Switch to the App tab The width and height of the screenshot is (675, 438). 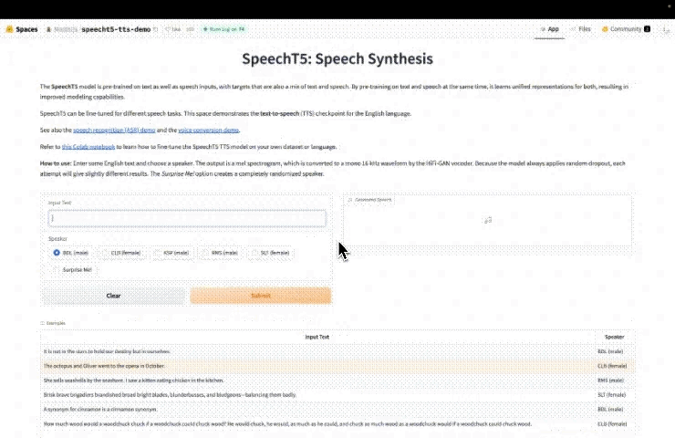(549, 29)
